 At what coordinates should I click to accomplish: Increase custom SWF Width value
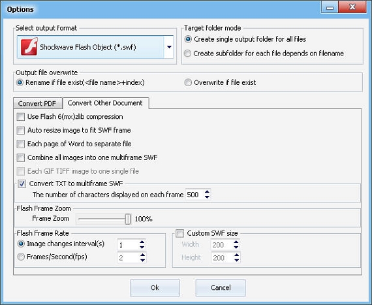pos(236,242)
